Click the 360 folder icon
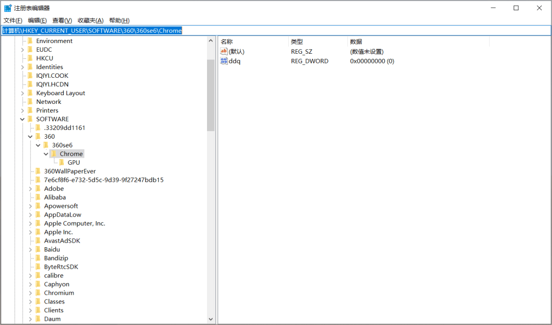The image size is (552, 325). 38,137
